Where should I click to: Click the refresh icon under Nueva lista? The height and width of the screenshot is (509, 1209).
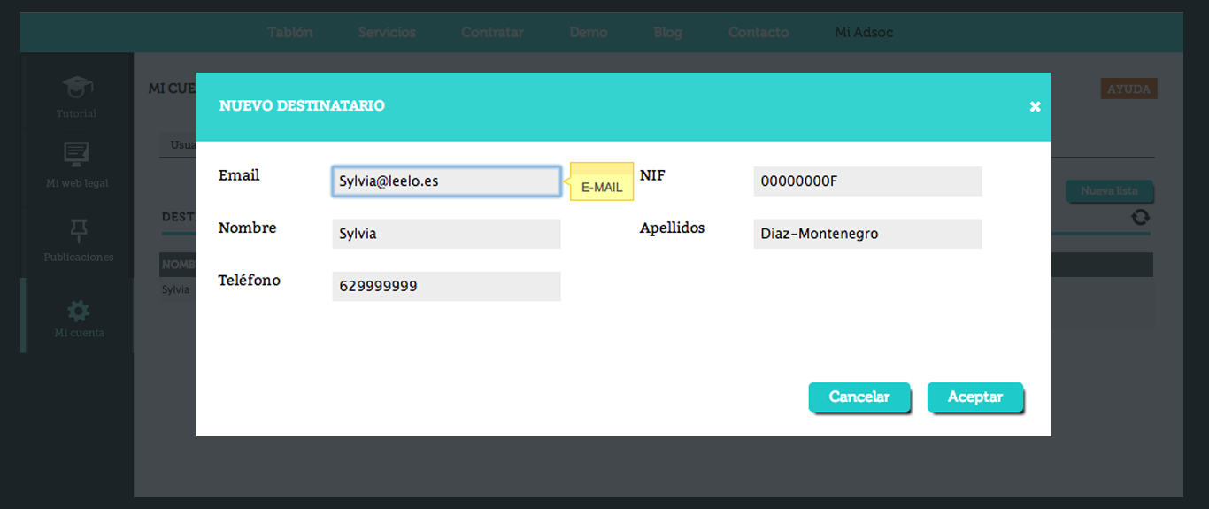1140,217
